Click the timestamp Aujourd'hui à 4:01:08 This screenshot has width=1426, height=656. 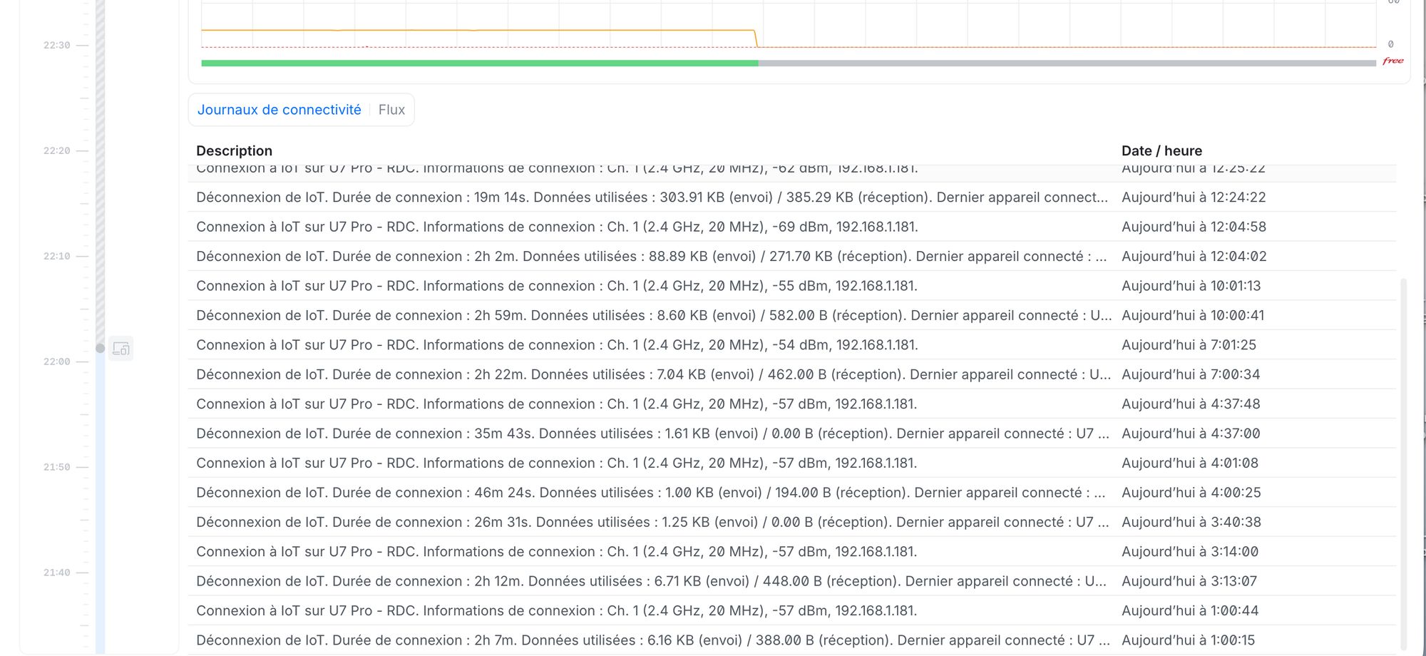coord(1190,463)
